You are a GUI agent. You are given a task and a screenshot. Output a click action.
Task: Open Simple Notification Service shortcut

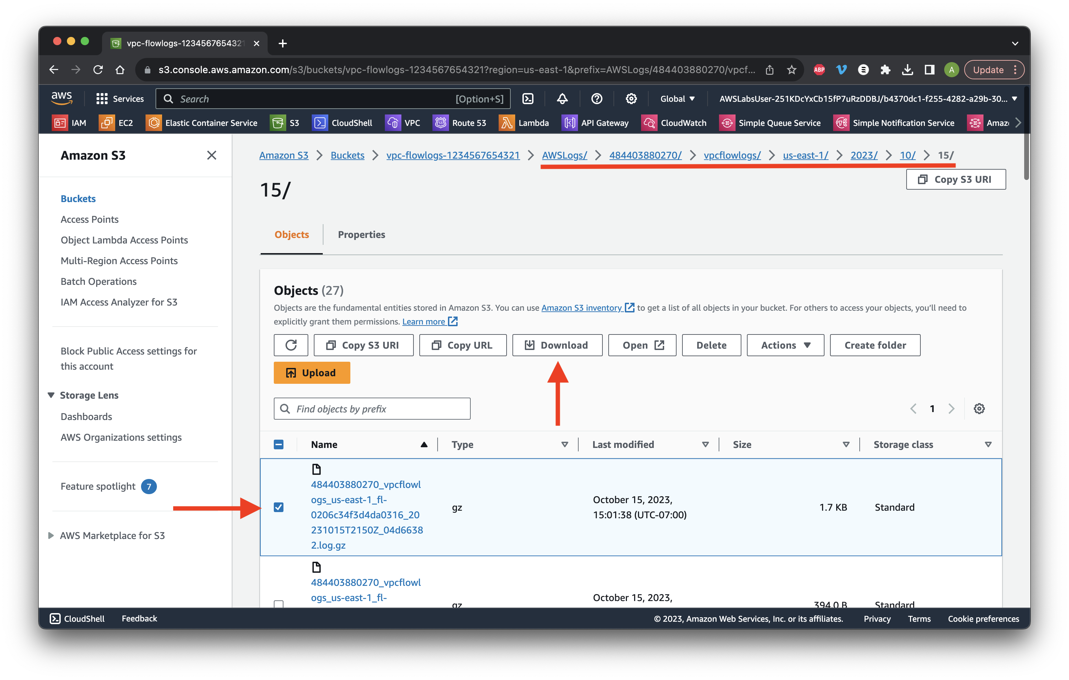point(894,123)
